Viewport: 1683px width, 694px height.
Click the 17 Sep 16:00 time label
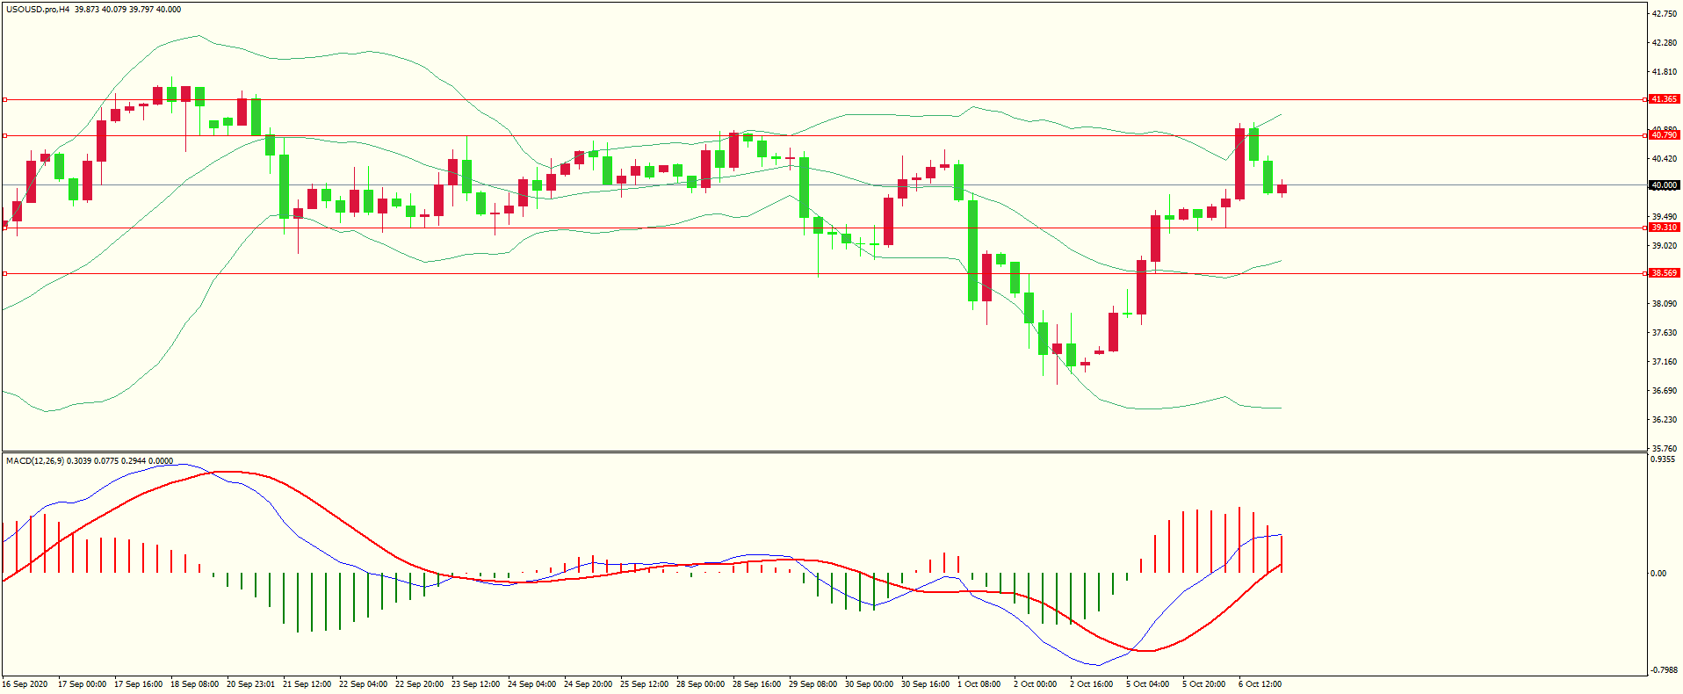pyautogui.click(x=138, y=684)
